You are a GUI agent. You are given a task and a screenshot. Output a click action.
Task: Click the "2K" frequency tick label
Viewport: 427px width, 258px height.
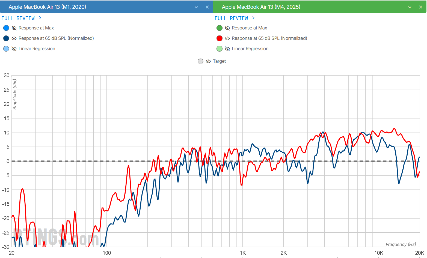point(284,253)
